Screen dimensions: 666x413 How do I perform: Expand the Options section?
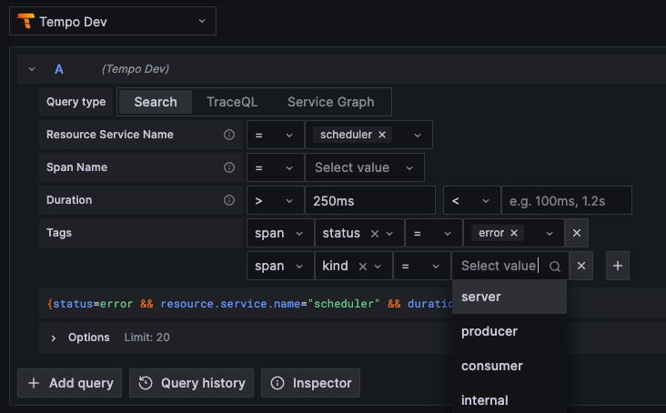pyautogui.click(x=54, y=337)
